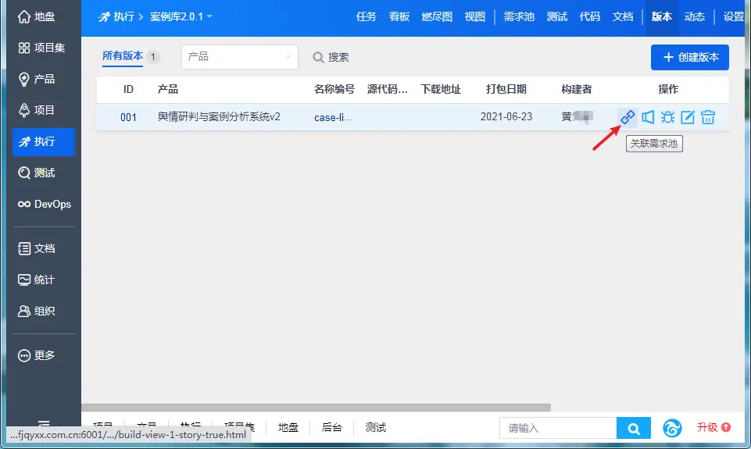Click the ID column header
This screenshot has width=751, height=449.
tap(128, 89)
